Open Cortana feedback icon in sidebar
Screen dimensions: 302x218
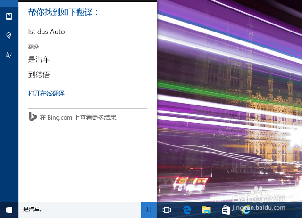9,55
